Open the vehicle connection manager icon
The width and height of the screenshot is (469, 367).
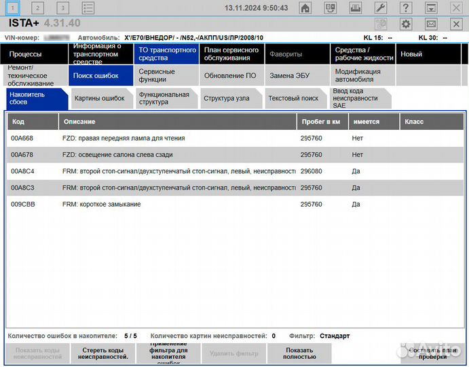point(331,7)
